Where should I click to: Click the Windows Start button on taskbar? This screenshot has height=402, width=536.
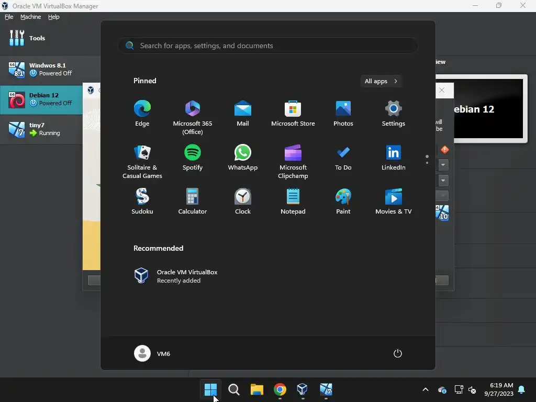(210, 389)
